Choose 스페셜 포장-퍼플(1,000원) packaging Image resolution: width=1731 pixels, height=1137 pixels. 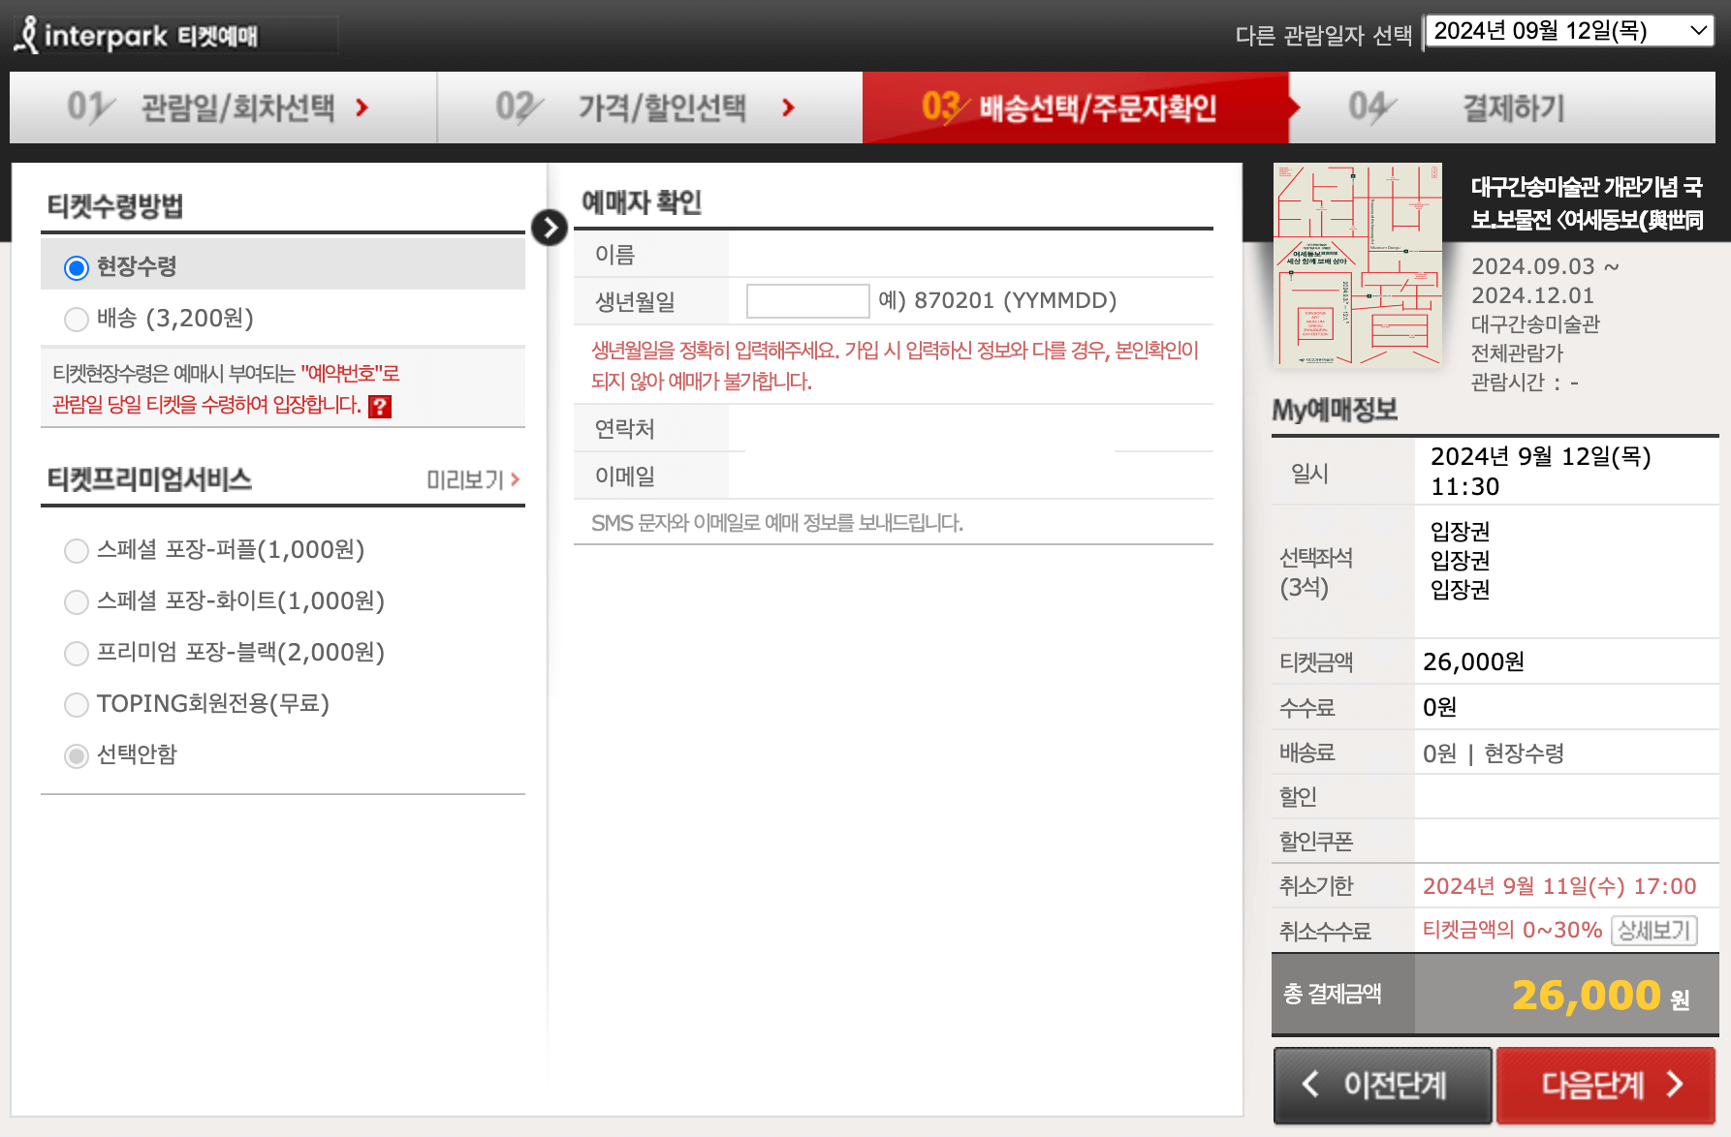(76, 550)
